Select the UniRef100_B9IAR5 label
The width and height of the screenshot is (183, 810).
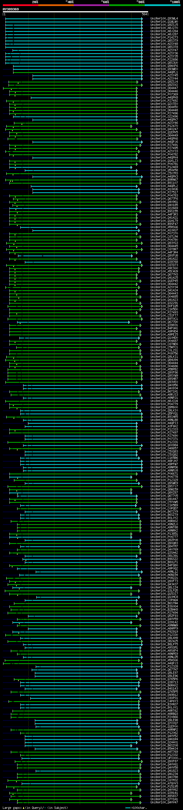[x=164, y=417]
